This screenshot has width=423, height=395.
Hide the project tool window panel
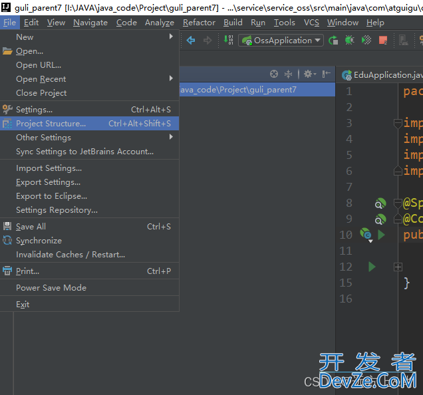tap(326, 74)
